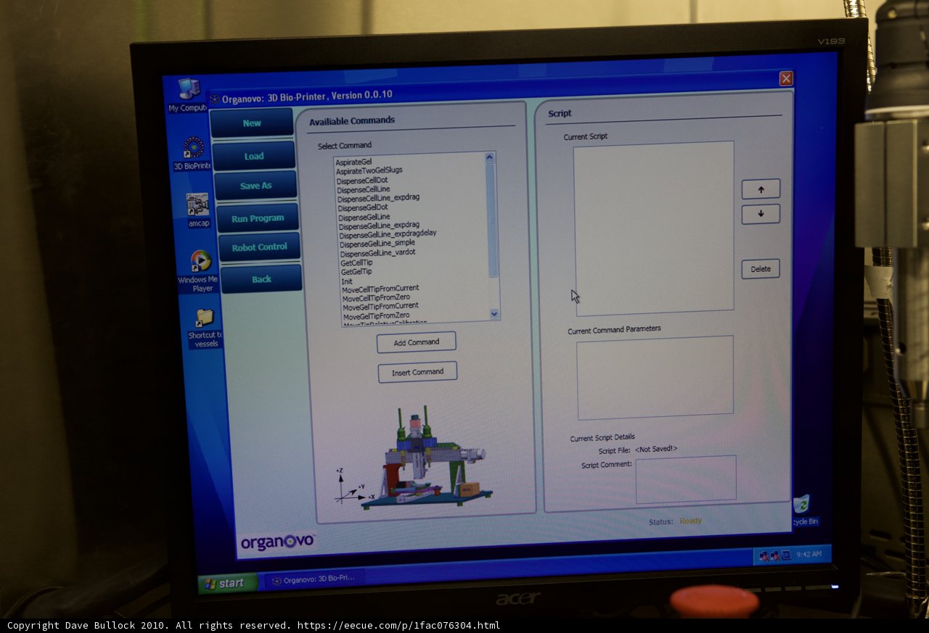Click the Run Program button
929x633 pixels.
[x=258, y=218]
